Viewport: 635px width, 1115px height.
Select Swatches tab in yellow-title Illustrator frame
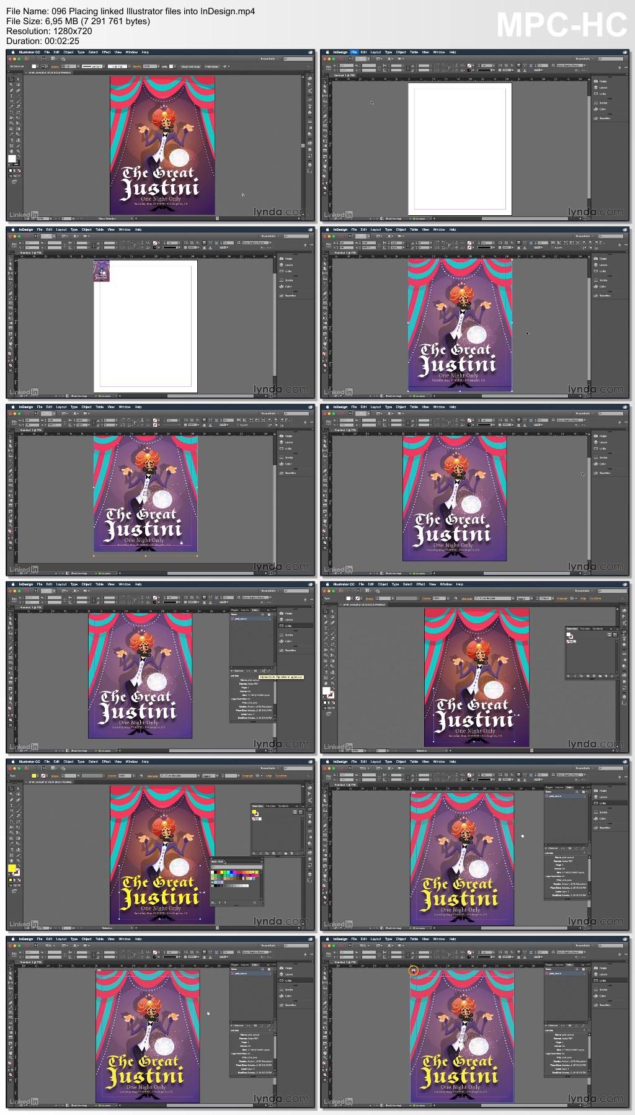click(258, 806)
